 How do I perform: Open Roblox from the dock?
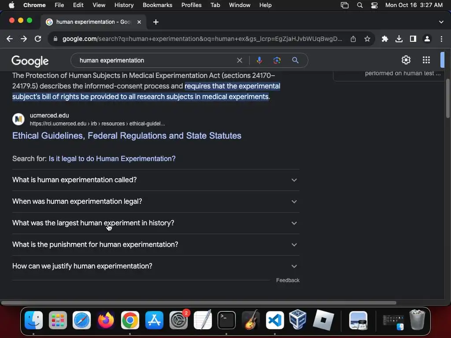click(323, 320)
